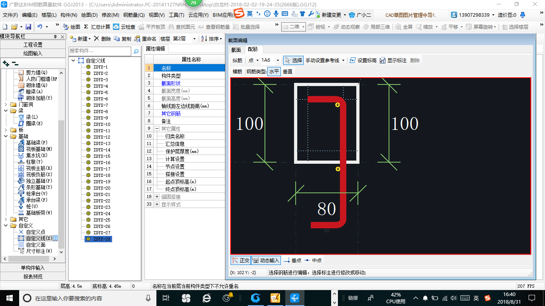Click the New file icon in toolbar

point(5,27)
